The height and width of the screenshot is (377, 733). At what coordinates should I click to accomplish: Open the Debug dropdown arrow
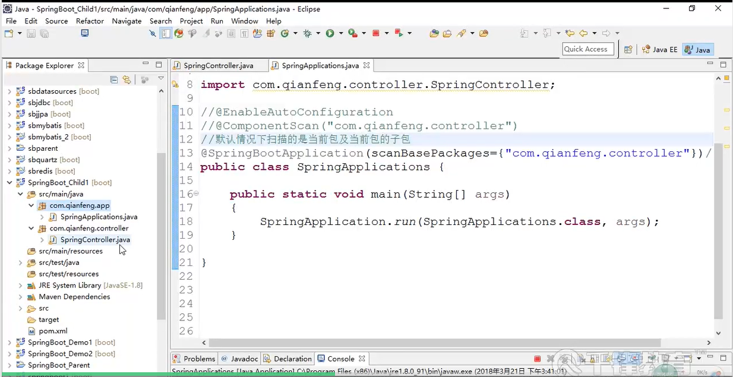318,34
